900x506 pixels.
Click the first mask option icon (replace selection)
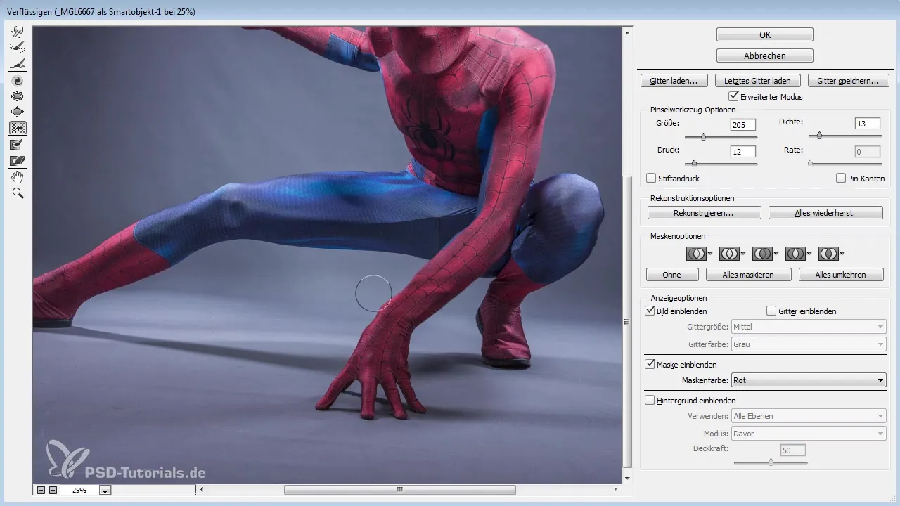tap(696, 254)
